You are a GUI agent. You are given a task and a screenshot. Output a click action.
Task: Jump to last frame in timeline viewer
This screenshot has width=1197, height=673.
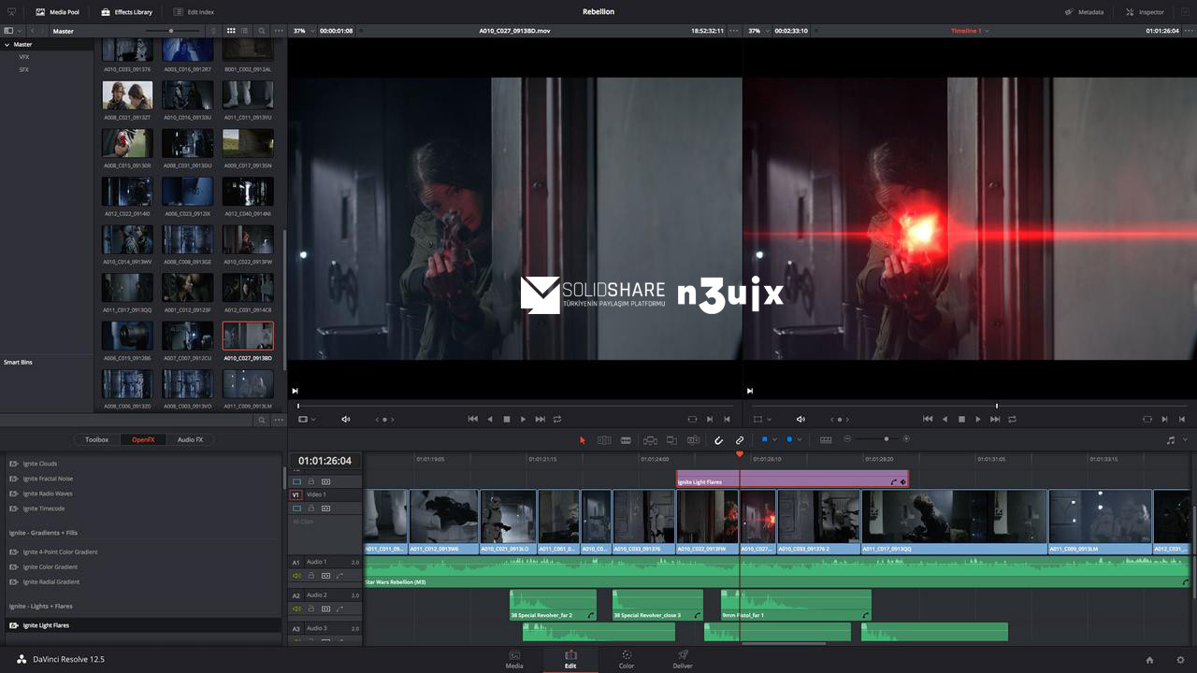pyautogui.click(x=995, y=420)
